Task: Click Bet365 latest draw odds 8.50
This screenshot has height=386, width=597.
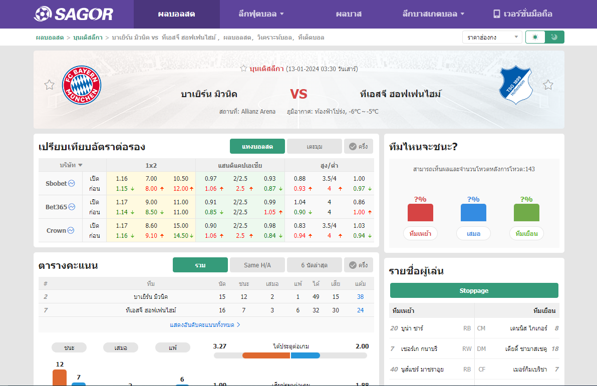Action: (151, 212)
